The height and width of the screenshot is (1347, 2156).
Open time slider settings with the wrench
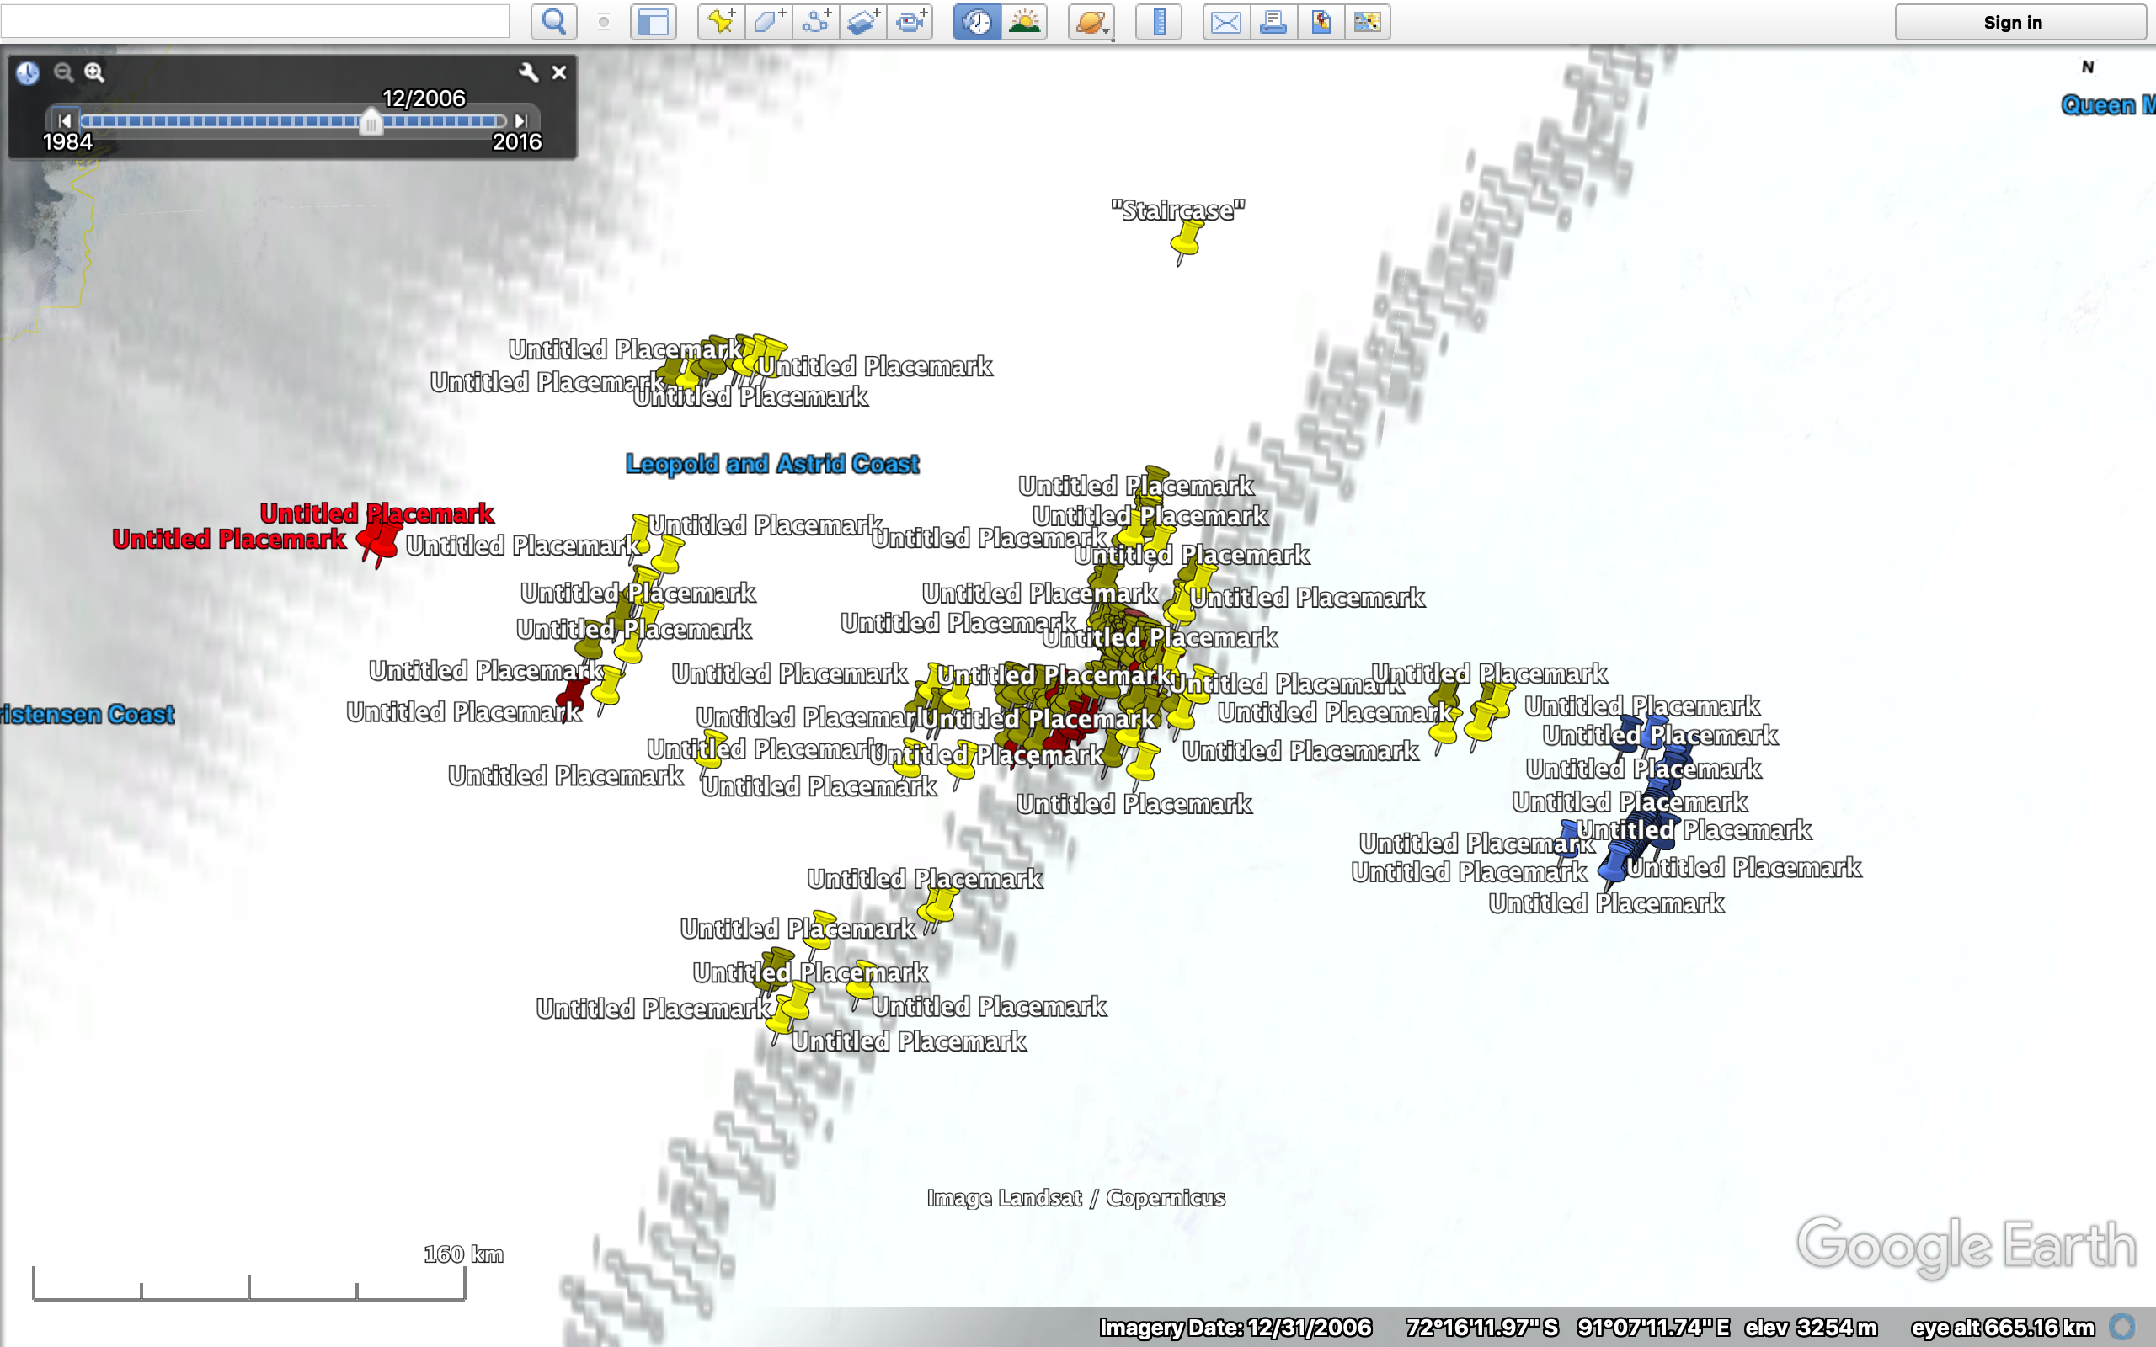point(527,72)
